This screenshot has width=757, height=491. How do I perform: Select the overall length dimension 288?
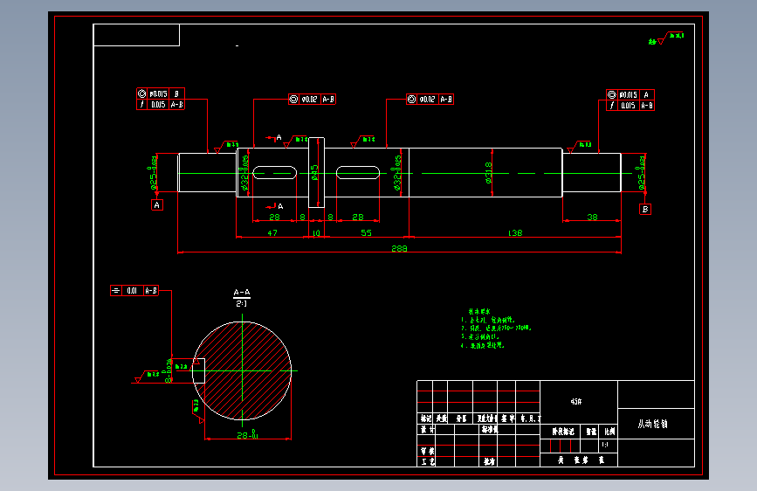point(399,248)
